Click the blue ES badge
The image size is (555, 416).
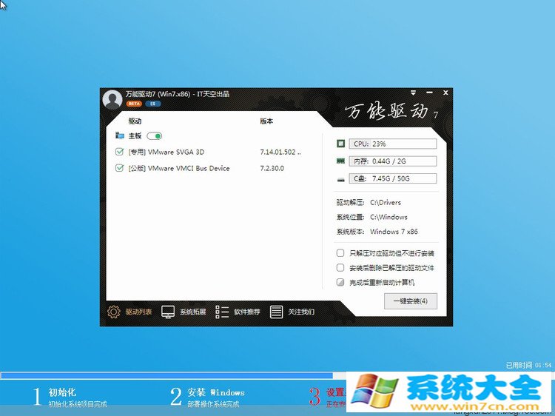pos(153,104)
